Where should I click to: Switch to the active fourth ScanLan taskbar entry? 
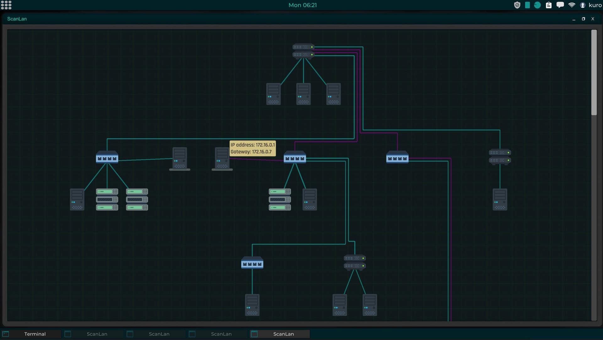[x=280, y=334]
